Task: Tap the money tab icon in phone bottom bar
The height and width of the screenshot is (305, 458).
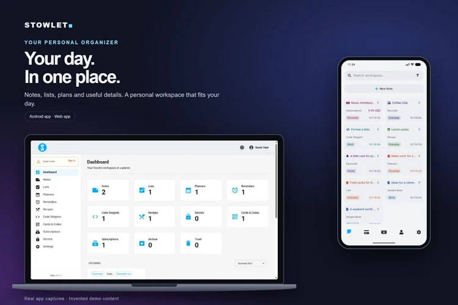Action: (x=384, y=232)
